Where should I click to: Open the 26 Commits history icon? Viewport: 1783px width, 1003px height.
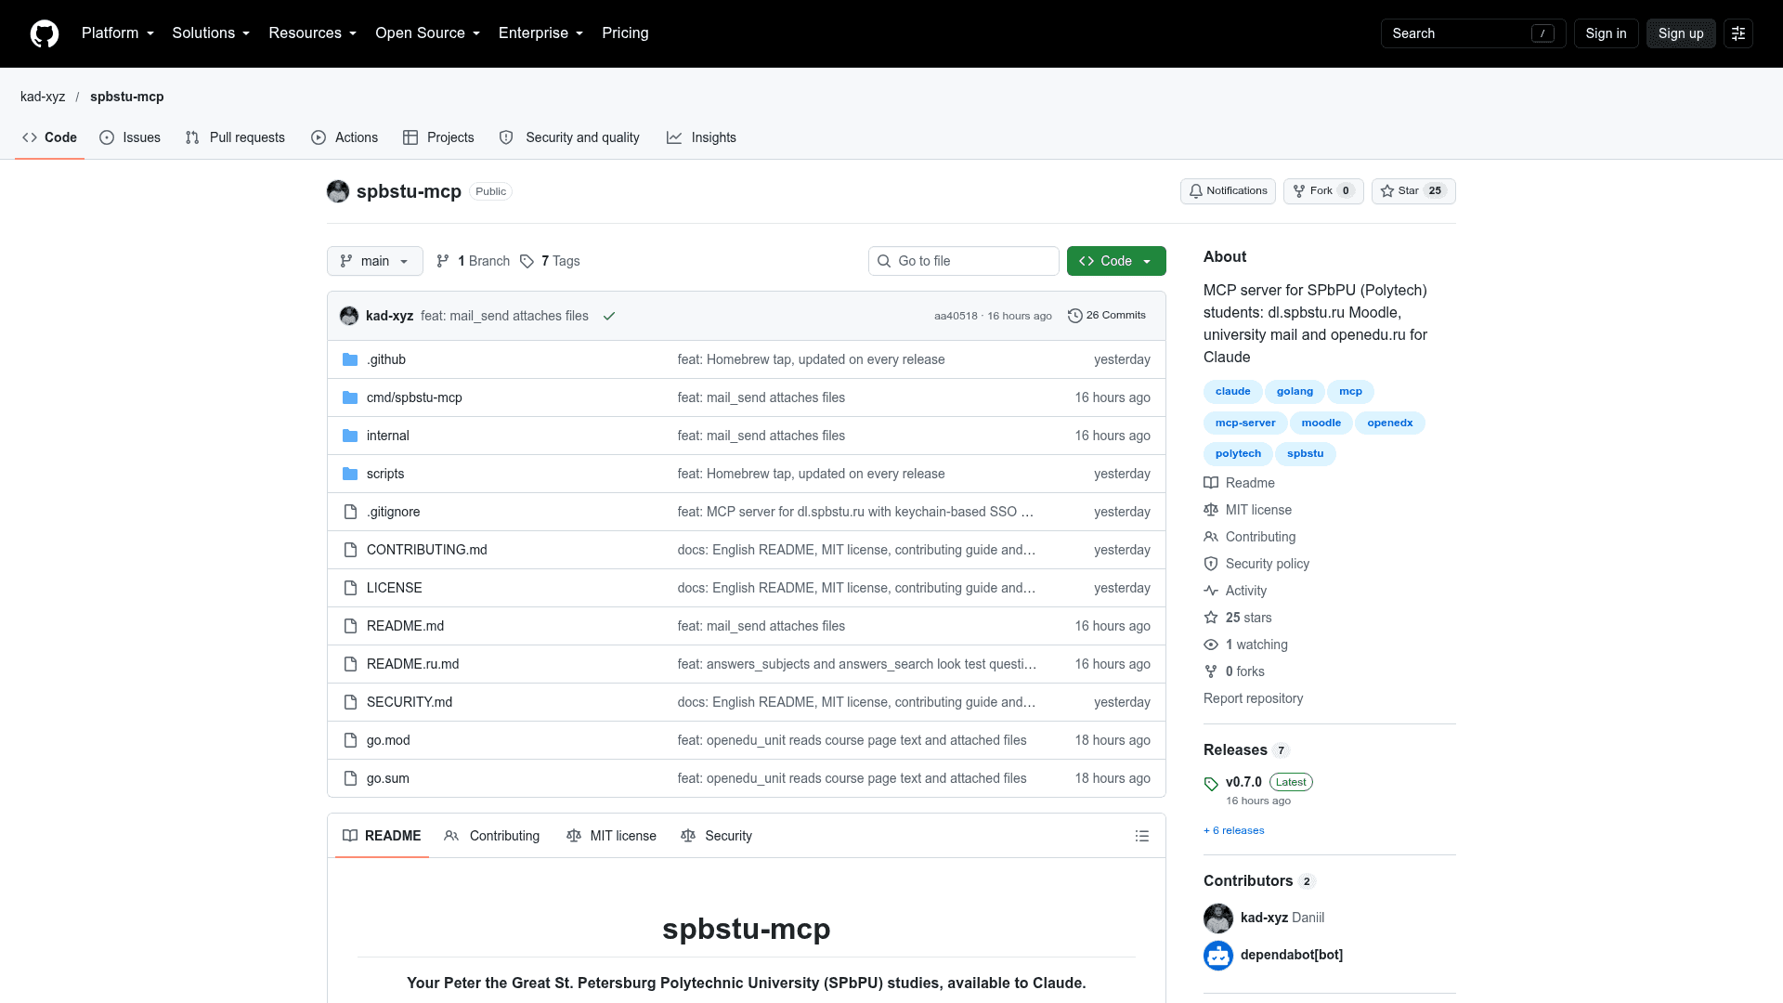pos(1074,316)
